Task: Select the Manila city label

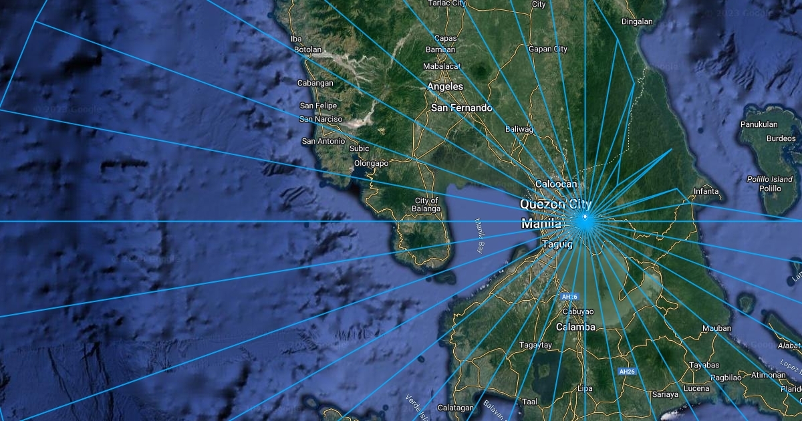Action: pyautogui.click(x=541, y=223)
